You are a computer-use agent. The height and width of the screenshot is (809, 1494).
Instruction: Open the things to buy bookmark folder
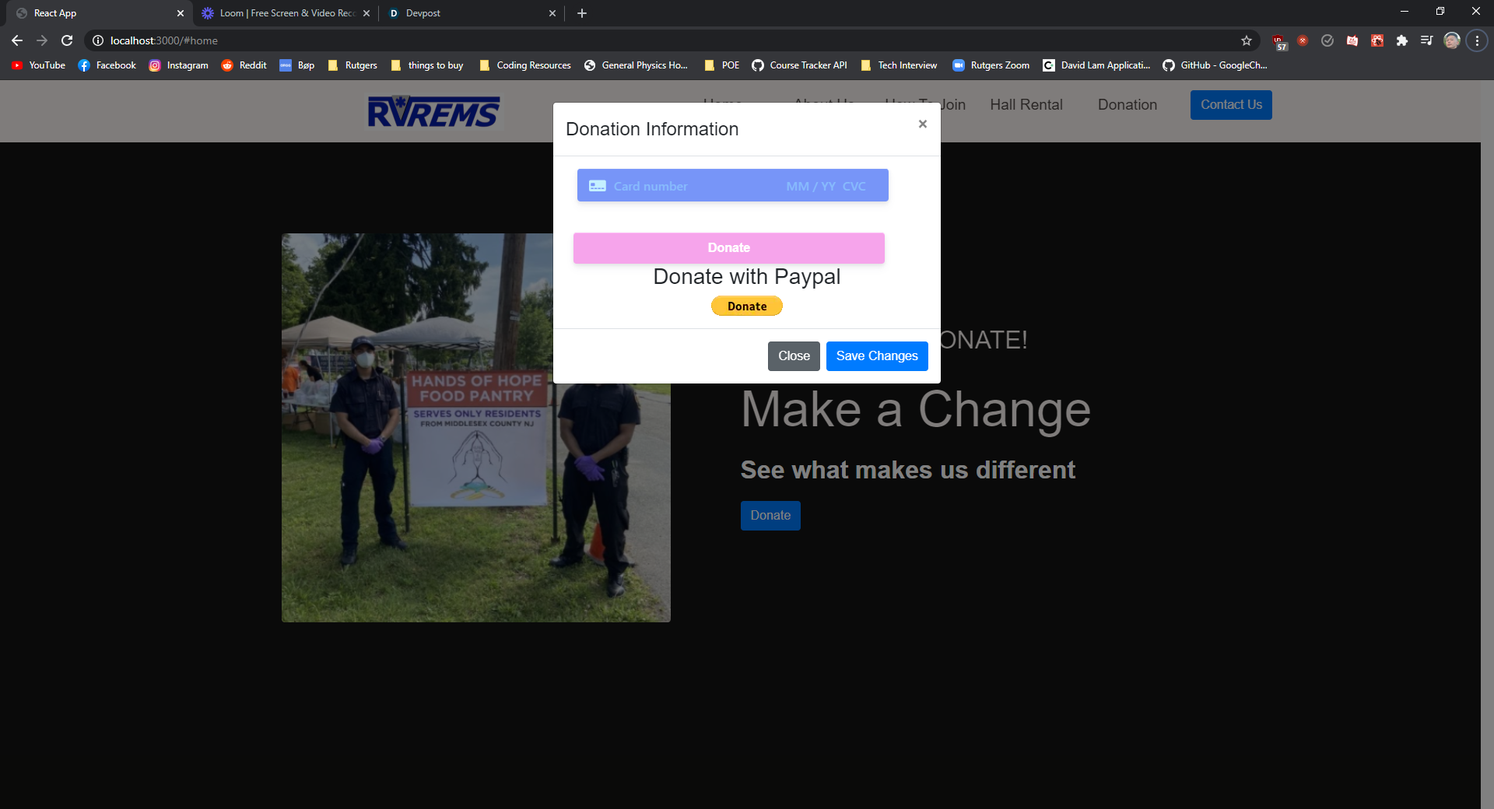click(427, 65)
